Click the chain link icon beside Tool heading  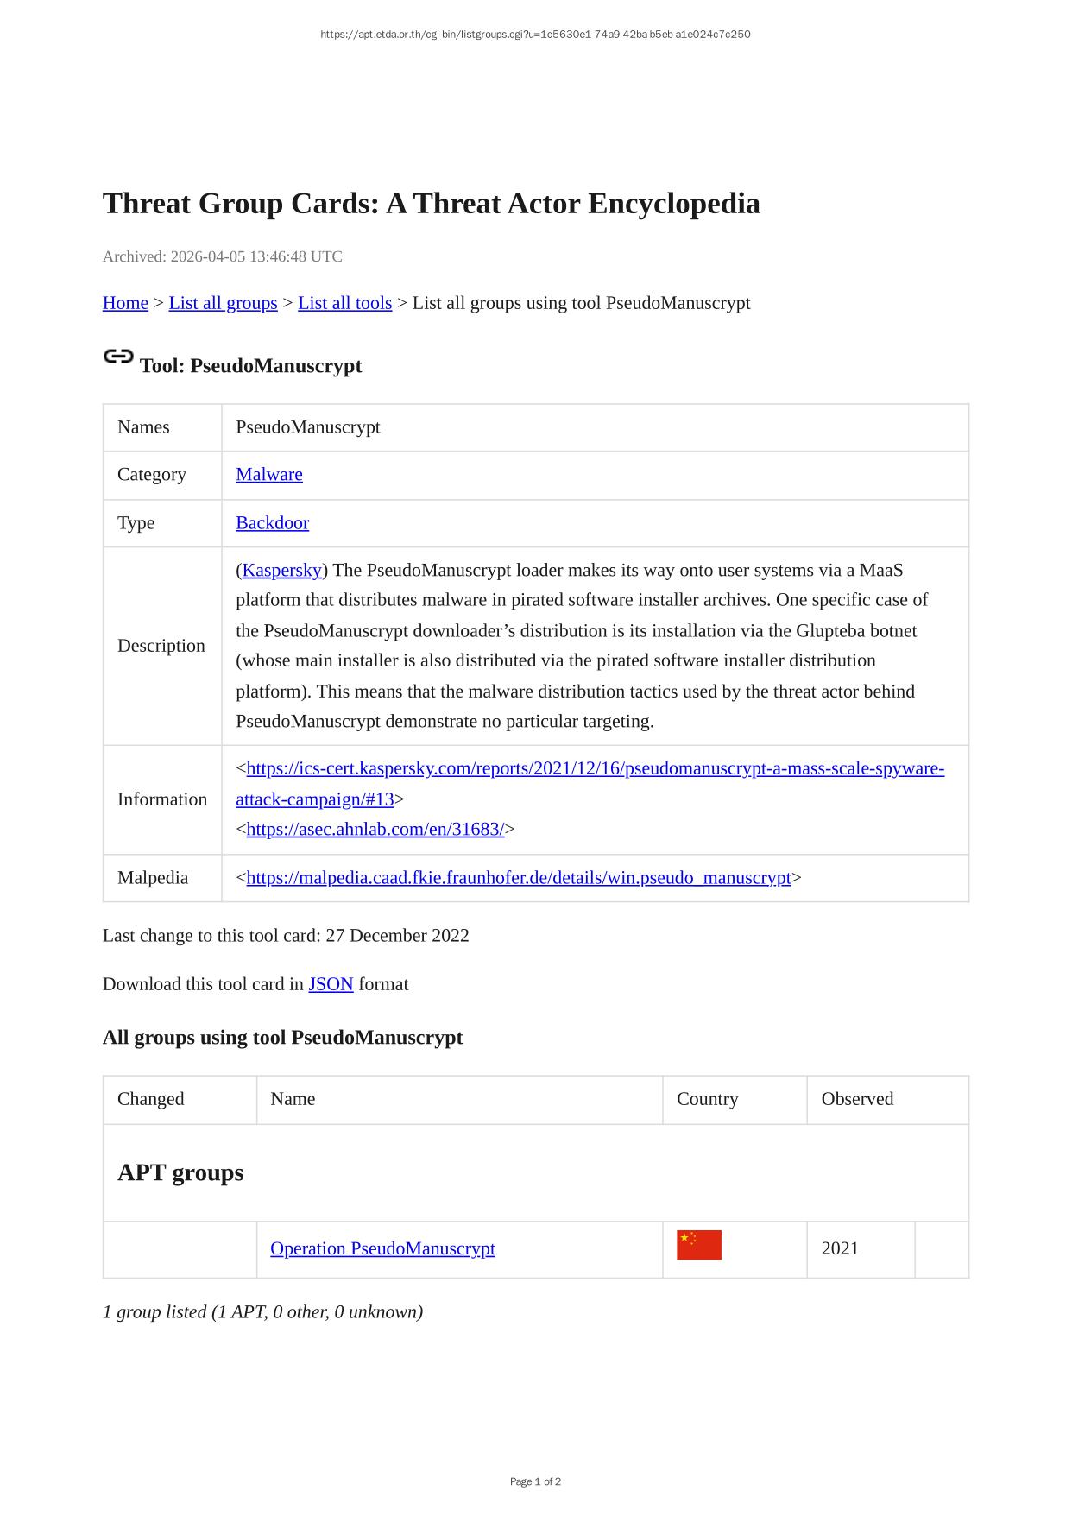[118, 357]
